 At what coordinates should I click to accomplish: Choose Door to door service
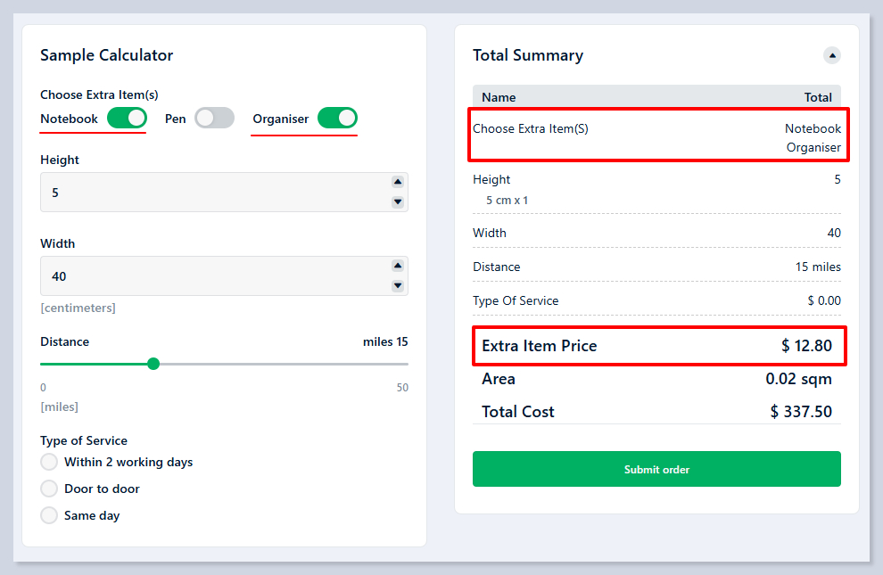(49, 489)
